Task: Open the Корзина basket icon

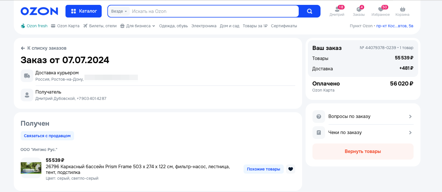Action: point(402,11)
